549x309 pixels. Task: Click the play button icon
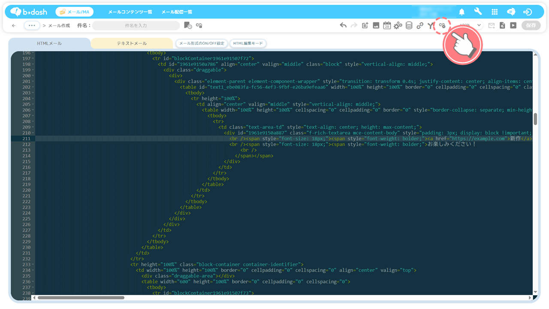click(x=513, y=25)
